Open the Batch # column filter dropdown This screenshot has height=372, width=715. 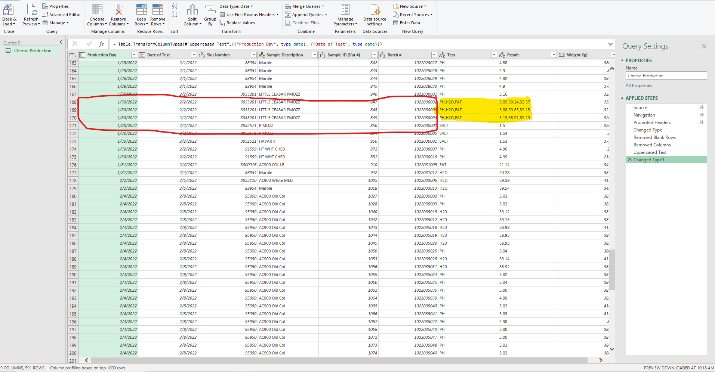click(x=434, y=55)
